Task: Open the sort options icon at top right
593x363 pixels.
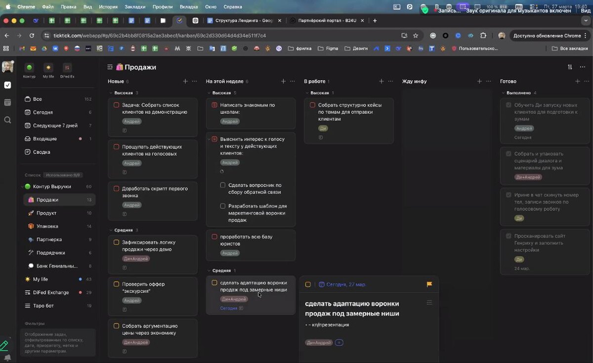Action: (x=570, y=67)
